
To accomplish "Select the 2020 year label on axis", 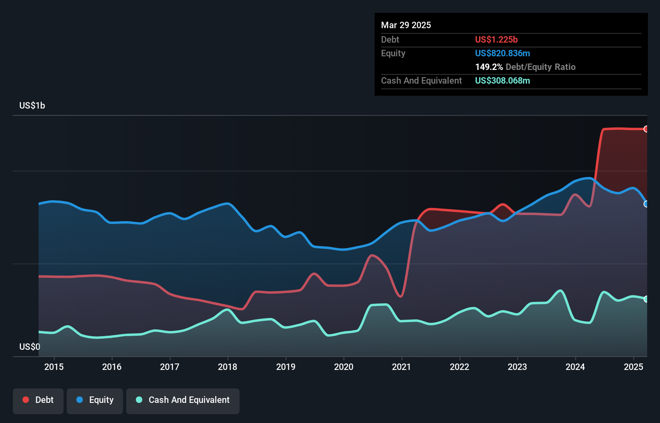I will (x=344, y=367).
